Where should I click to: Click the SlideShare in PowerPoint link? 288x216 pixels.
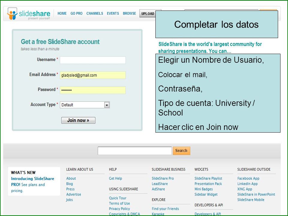click(x=256, y=194)
